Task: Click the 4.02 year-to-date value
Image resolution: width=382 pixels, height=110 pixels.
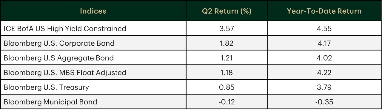Action: click(x=324, y=58)
